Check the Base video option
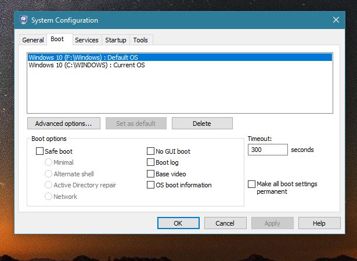The width and height of the screenshot is (357, 261). pyautogui.click(x=150, y=174)
